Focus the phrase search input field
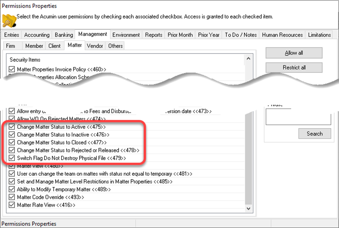This screenshot has width=339, height=228. coord(298,117)
